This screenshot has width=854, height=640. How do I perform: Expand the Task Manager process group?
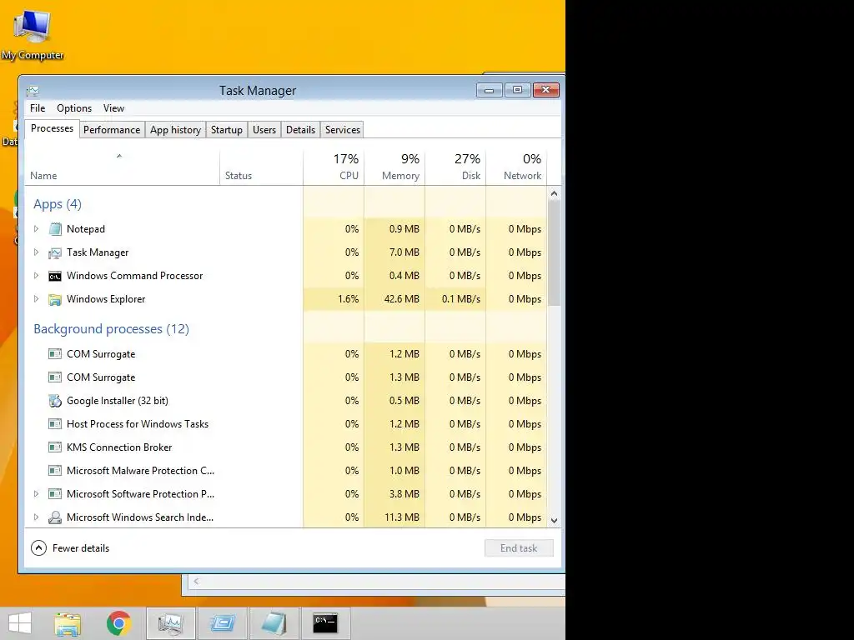pyautogui.click(x=36, y=252)
